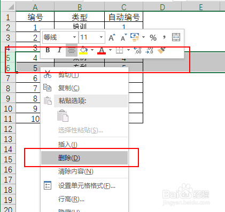Select column C header

[x=124, y=7]
